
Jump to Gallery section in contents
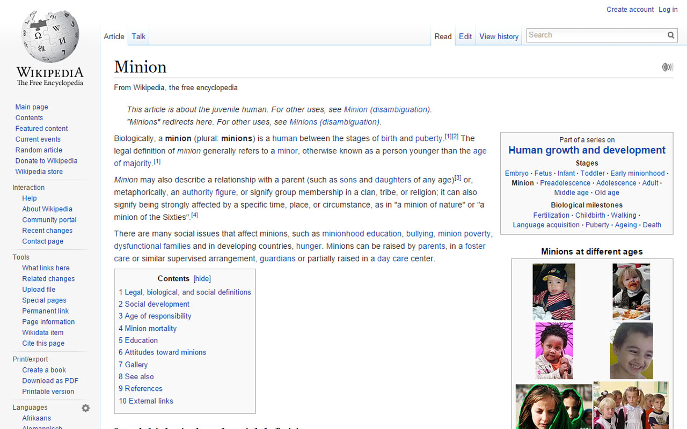[x=133, y=365]
